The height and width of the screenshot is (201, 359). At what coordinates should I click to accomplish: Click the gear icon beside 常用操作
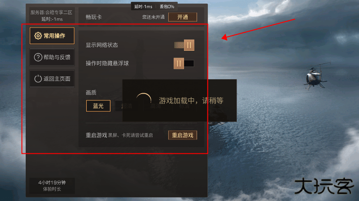click(38, 36)
